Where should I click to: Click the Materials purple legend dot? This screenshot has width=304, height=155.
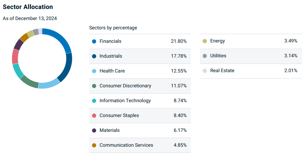[x=94, y=130]
